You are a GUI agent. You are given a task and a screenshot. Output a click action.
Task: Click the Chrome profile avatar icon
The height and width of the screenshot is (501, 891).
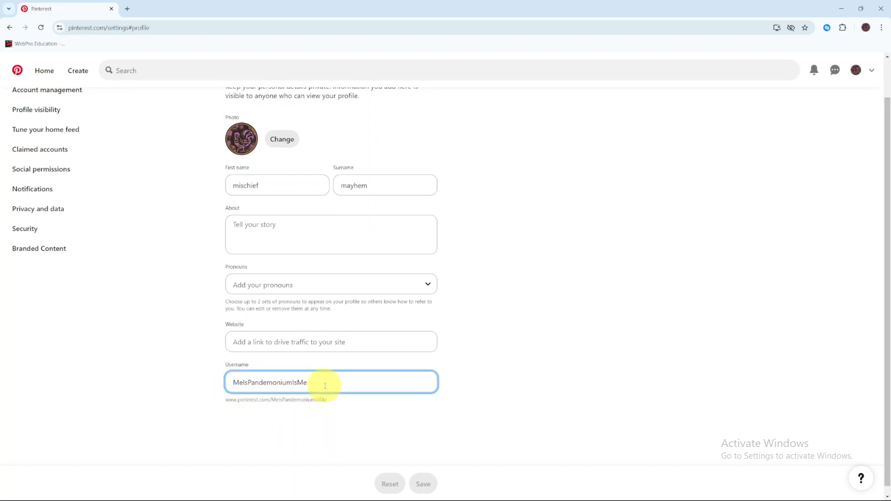[x=865, y=27]
